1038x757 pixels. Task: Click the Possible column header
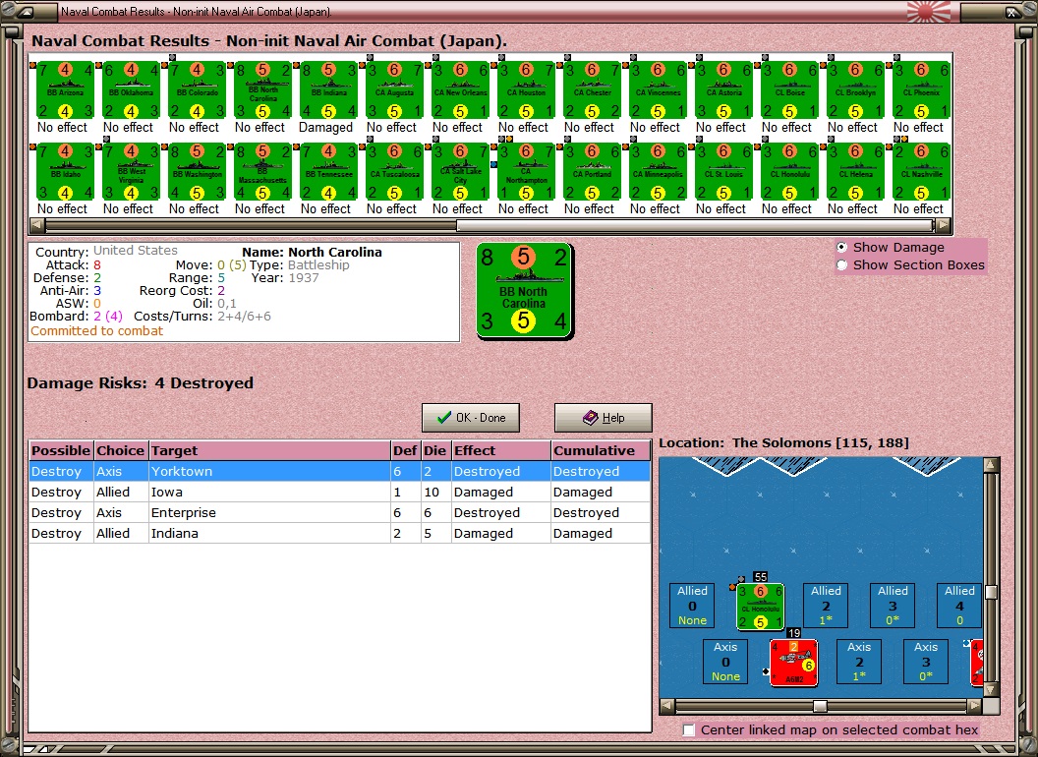pos(61,450)
